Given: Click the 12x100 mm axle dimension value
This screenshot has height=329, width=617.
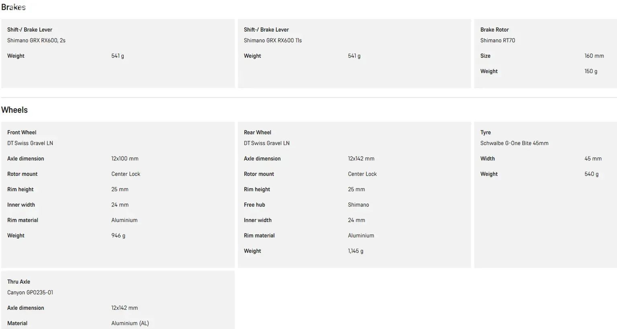Looking at the screenshot, I should pyautogui.click(x=125, y=159).
